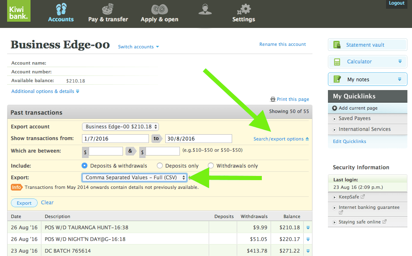Click the start date field

(x=115, y=139)
